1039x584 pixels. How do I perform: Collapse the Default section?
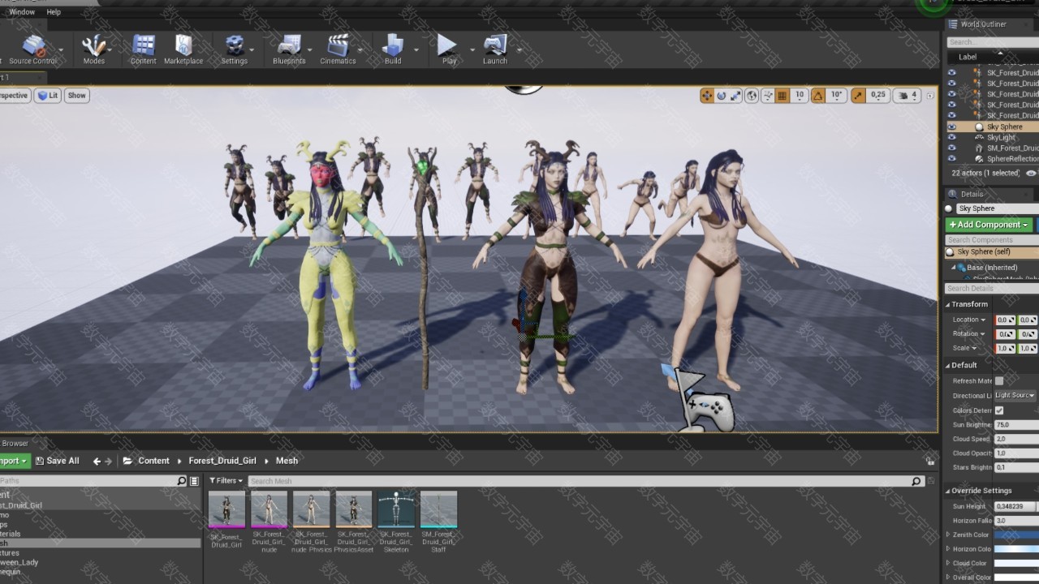[x=948, y=365]
